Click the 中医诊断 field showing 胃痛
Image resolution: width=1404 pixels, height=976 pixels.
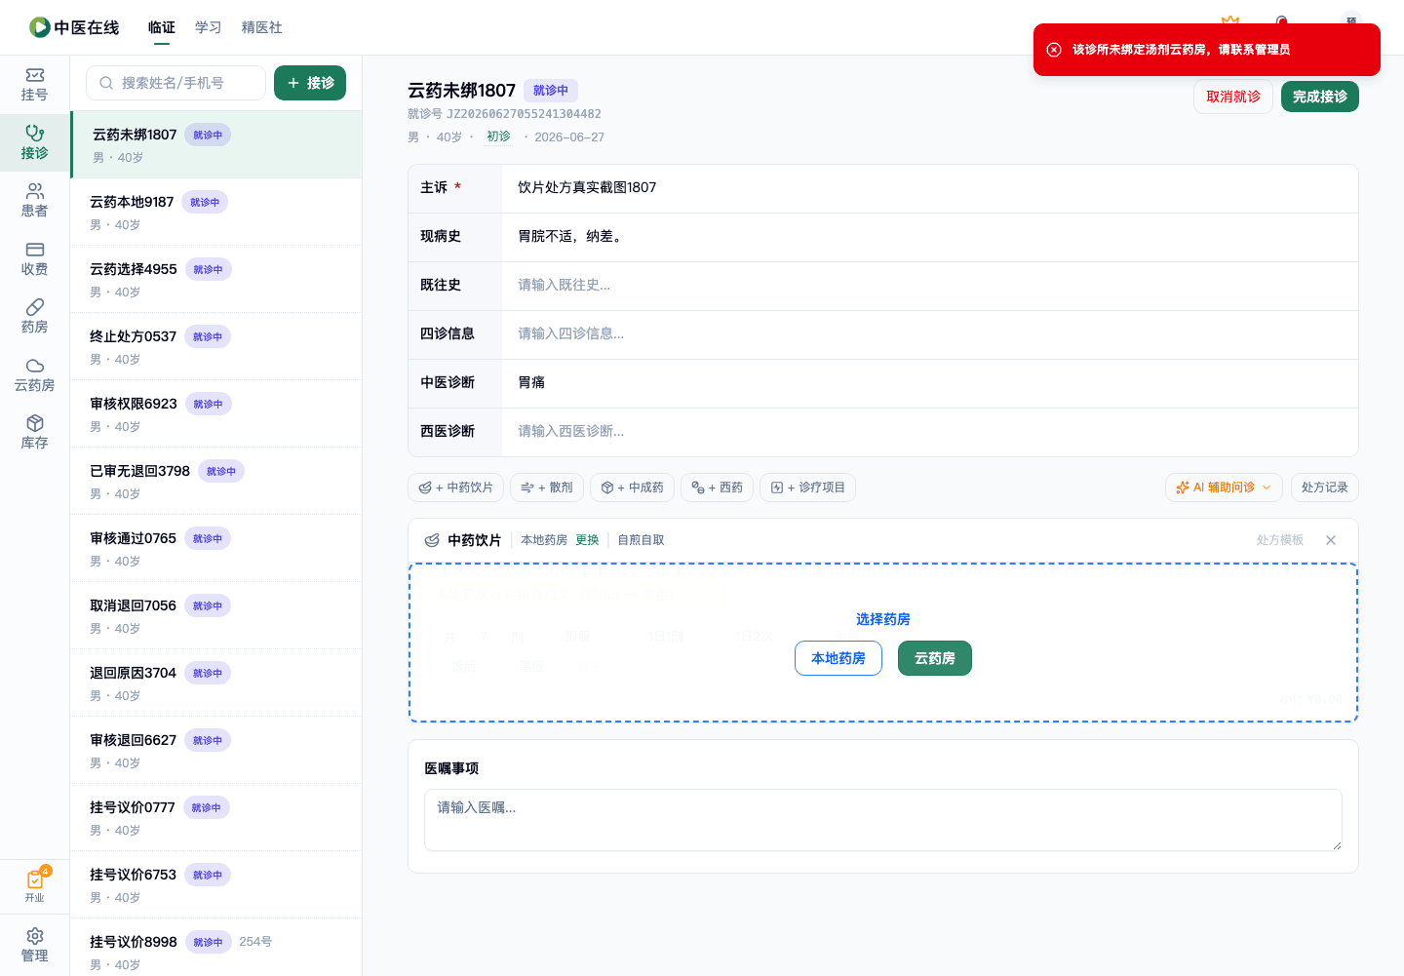click(930, 383)
